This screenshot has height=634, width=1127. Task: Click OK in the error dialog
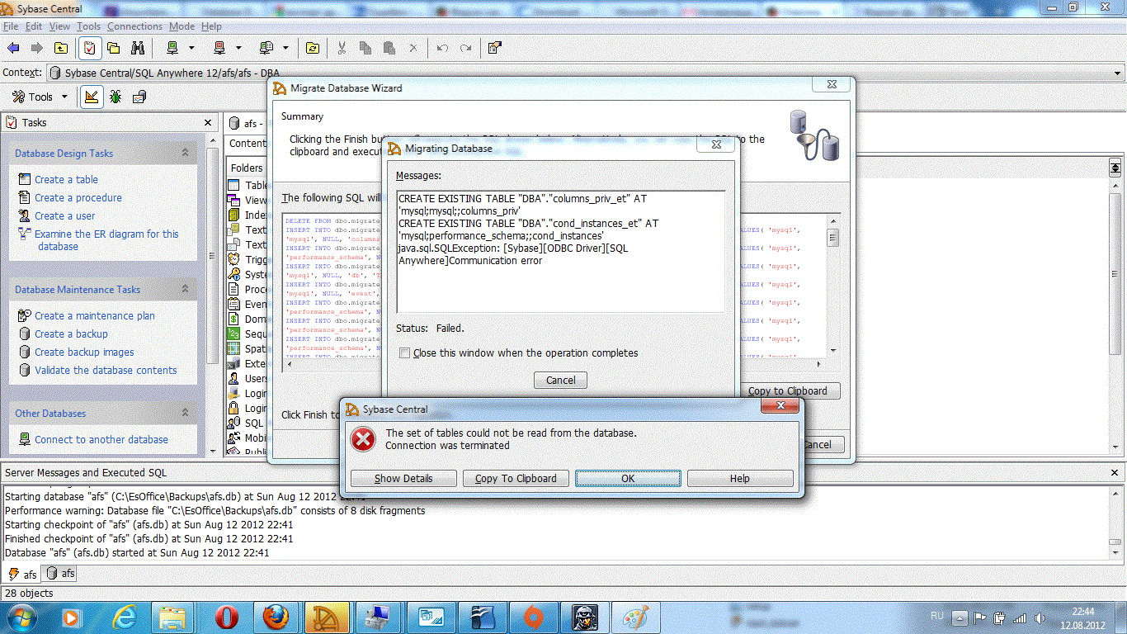tap(628, 478)
